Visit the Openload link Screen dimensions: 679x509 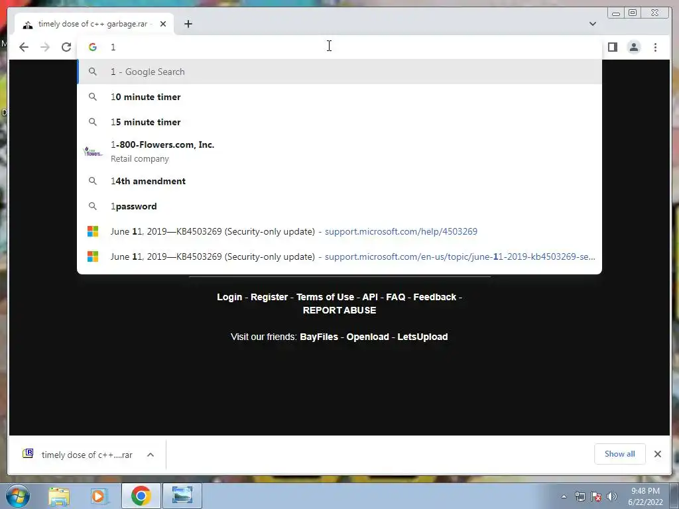(367, 337)
